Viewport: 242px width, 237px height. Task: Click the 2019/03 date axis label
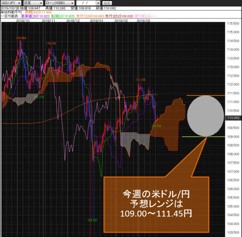coord(143,21)
